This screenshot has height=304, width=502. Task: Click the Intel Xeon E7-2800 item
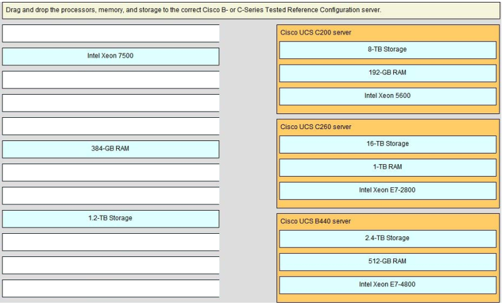click(388, 191)
